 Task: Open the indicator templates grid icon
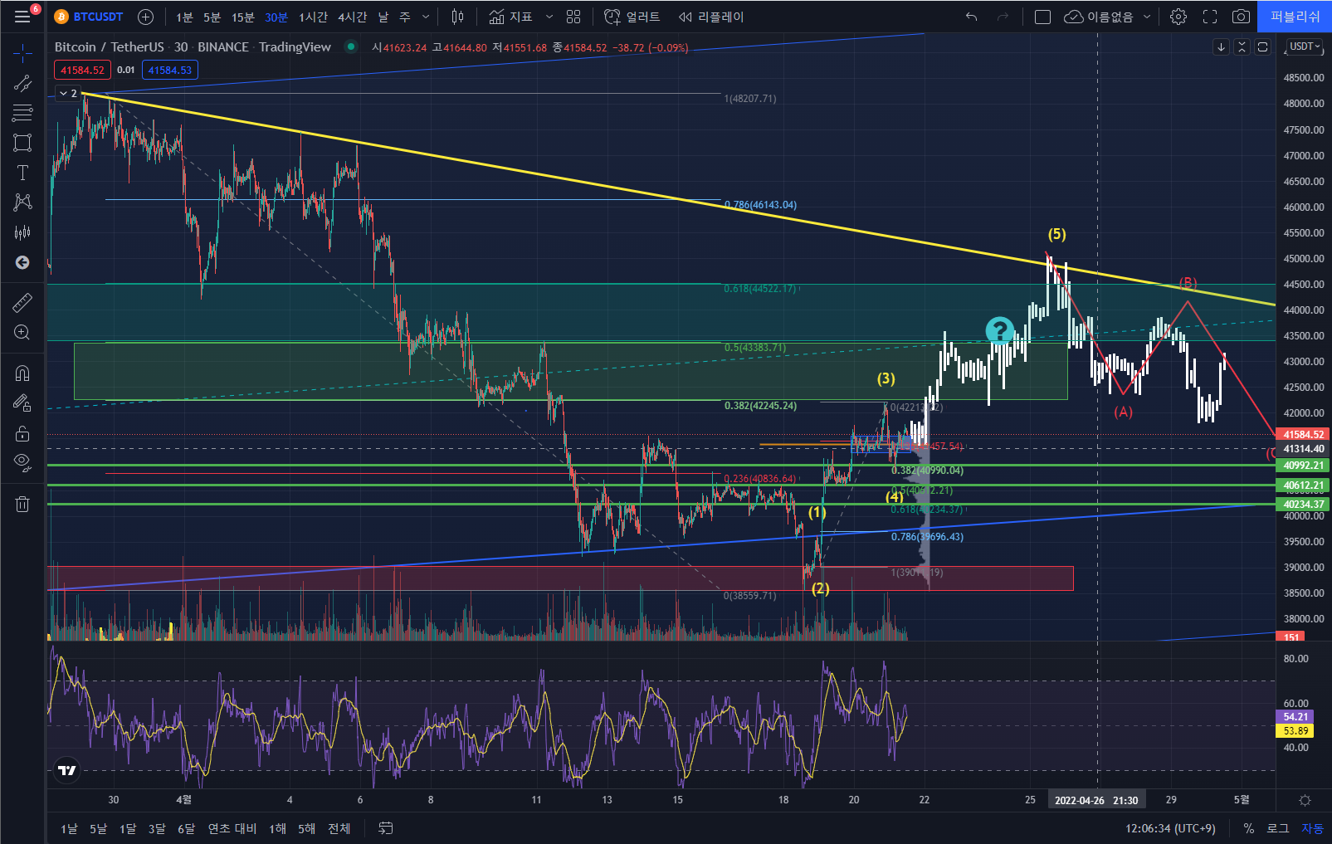click(x=573, y=17)
